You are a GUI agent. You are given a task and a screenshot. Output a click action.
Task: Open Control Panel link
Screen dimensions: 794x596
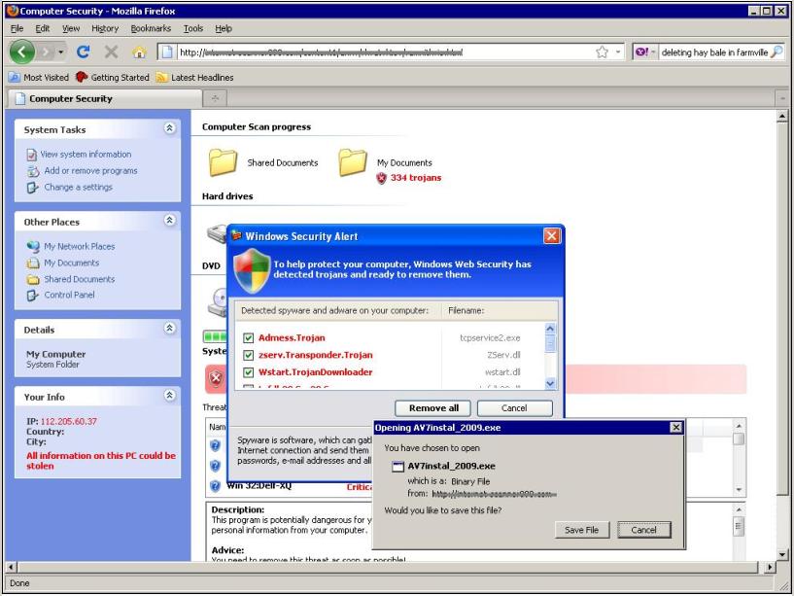coord(69,295)
